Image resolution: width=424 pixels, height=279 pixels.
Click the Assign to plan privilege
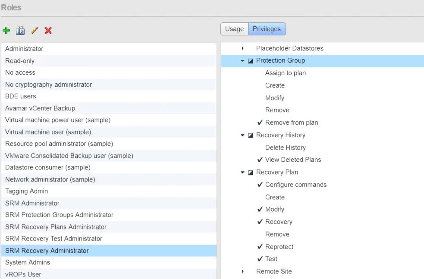285,73
